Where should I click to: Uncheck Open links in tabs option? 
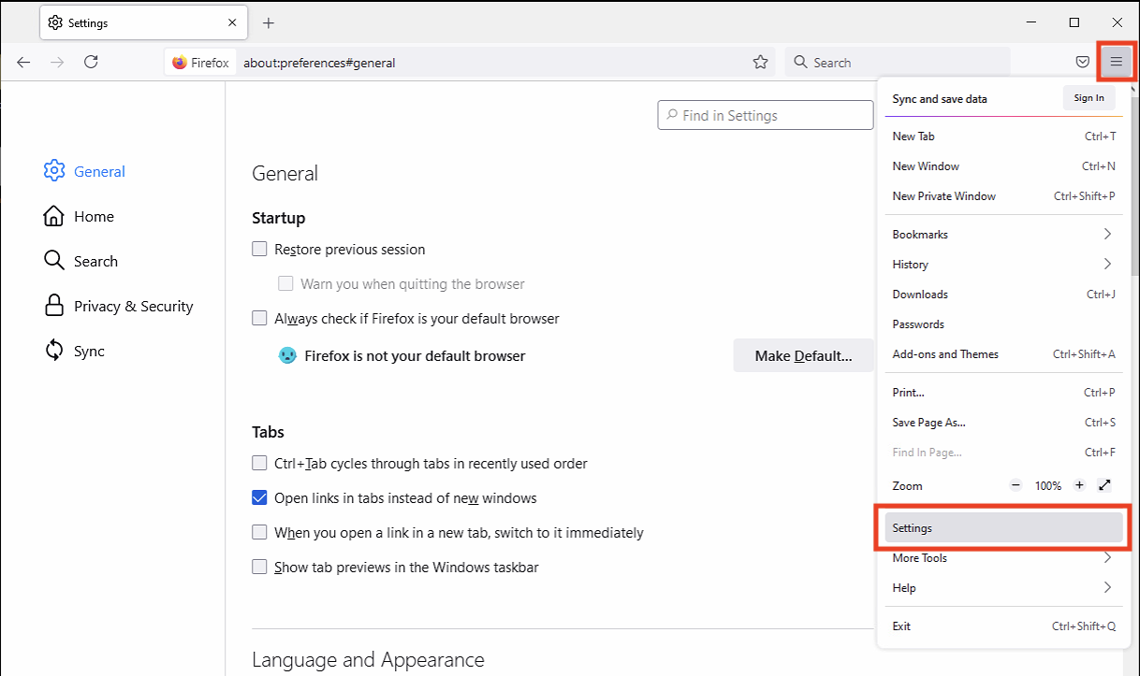260,498
